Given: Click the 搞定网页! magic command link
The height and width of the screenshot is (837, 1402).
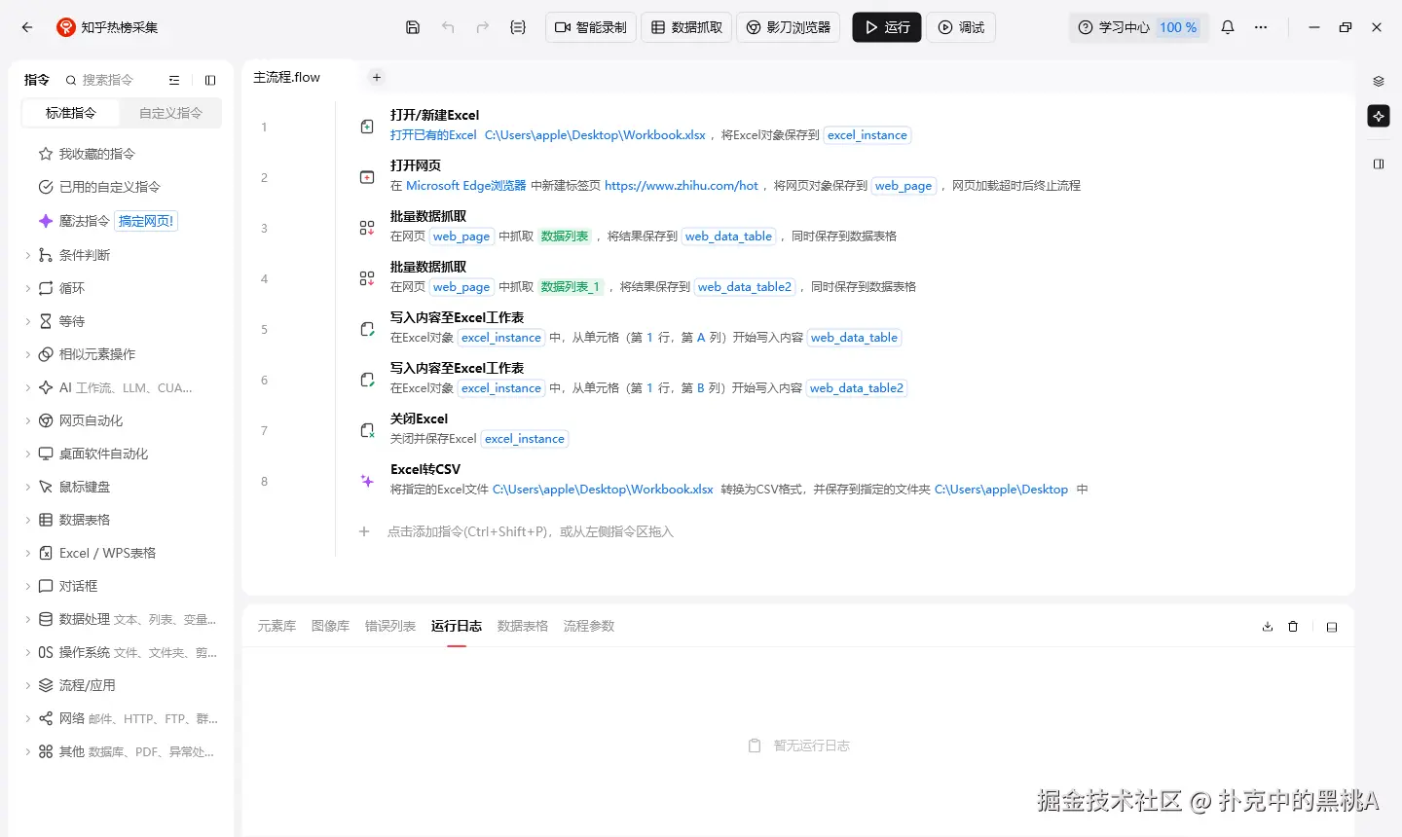Looking at the screenshot, I should (x=146, y=221).
